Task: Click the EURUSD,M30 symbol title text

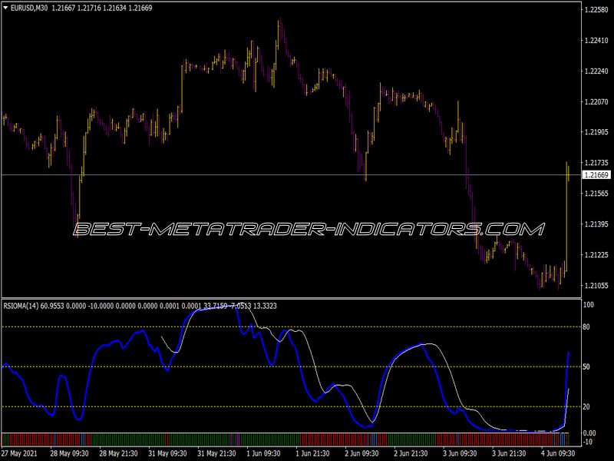Action: pos(29,8)
